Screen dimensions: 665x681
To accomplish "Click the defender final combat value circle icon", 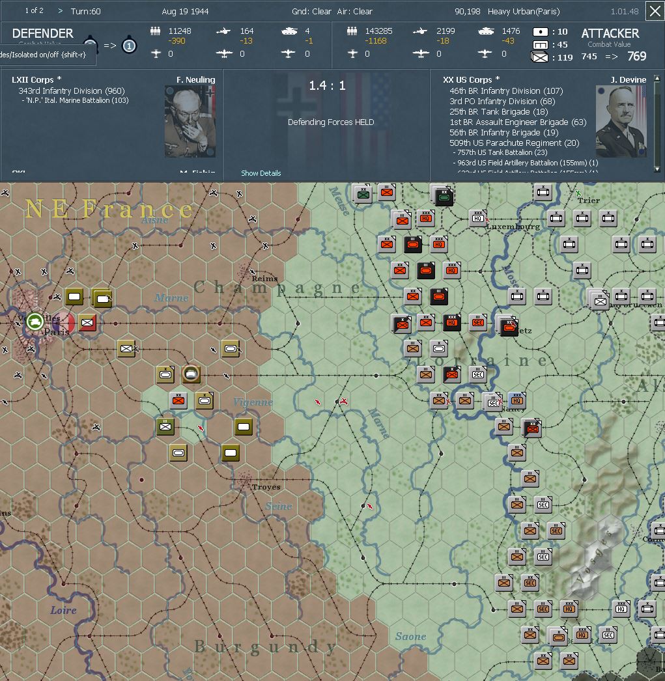I will click(x=129, y=46).
